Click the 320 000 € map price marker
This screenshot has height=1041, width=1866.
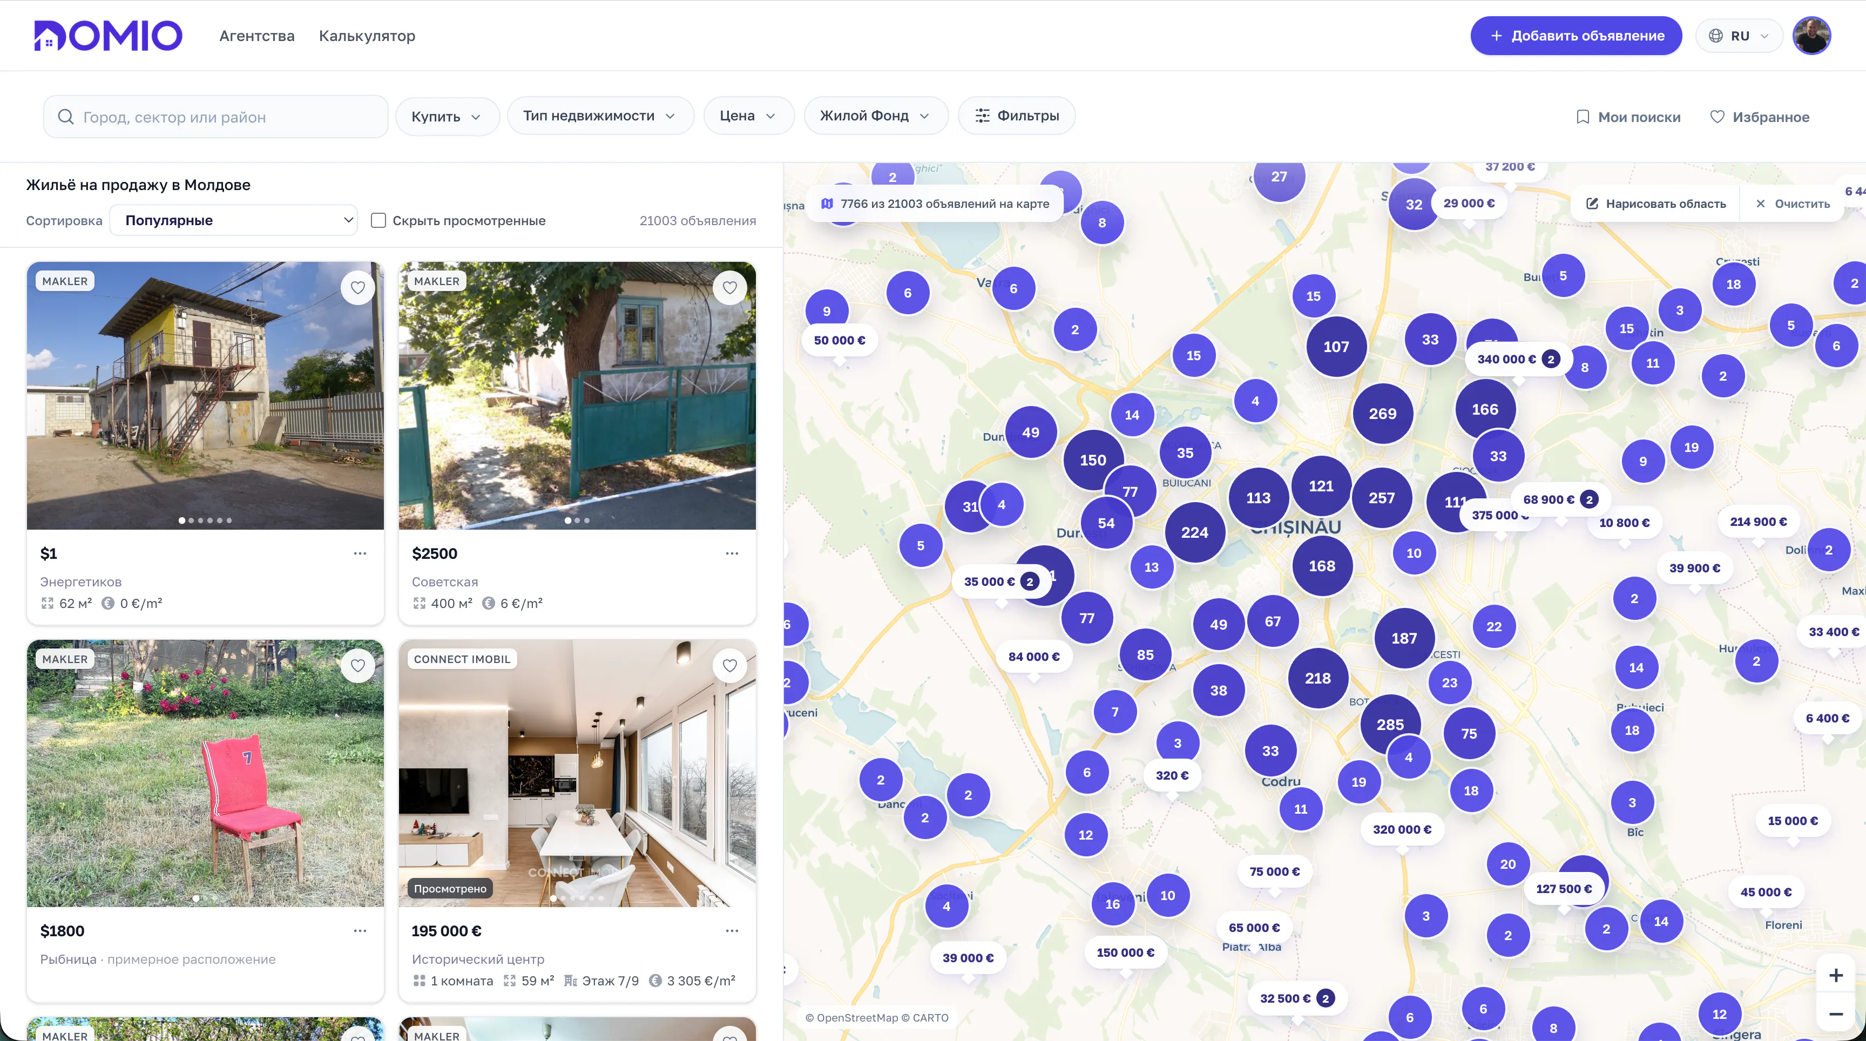[1402, 829]
